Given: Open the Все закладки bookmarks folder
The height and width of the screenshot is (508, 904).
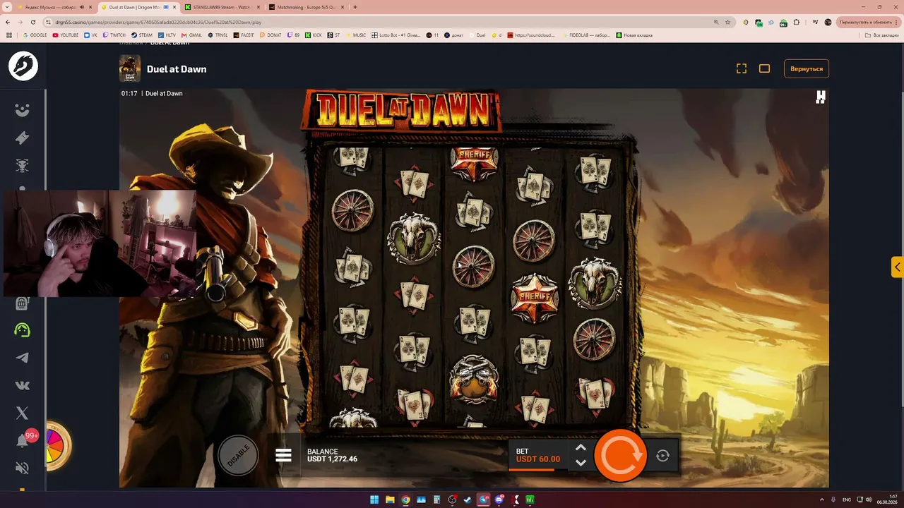Looking at the screenshot, I should 883,35.
